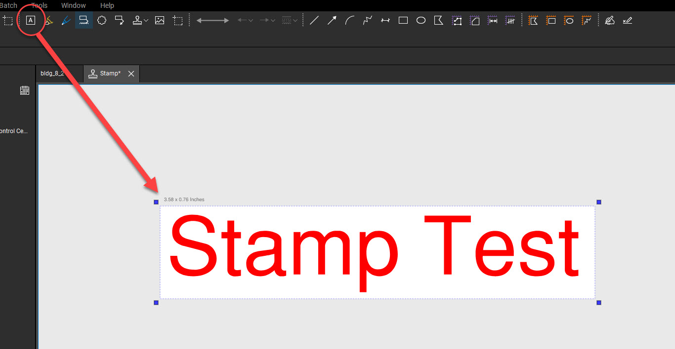Close the Stamp* tab
This screenshot has height=349, width=675.
click(x=131, y=73)
